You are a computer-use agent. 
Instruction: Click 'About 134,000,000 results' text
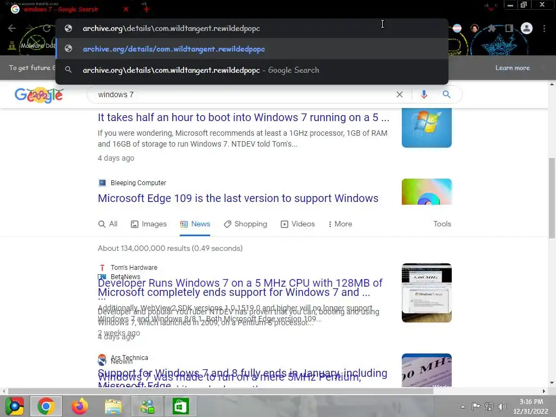[x=170, y=248]
